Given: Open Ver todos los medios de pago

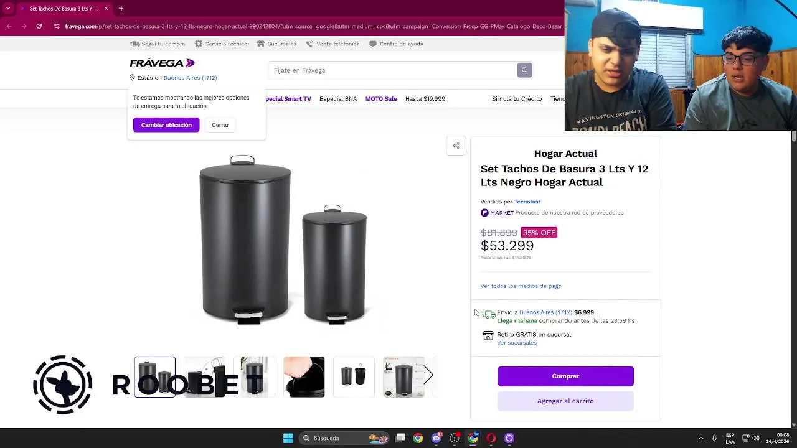Looking at the screenshot, I should [521, 286].
